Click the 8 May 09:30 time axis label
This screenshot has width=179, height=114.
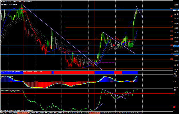click(x=49, y=113)
